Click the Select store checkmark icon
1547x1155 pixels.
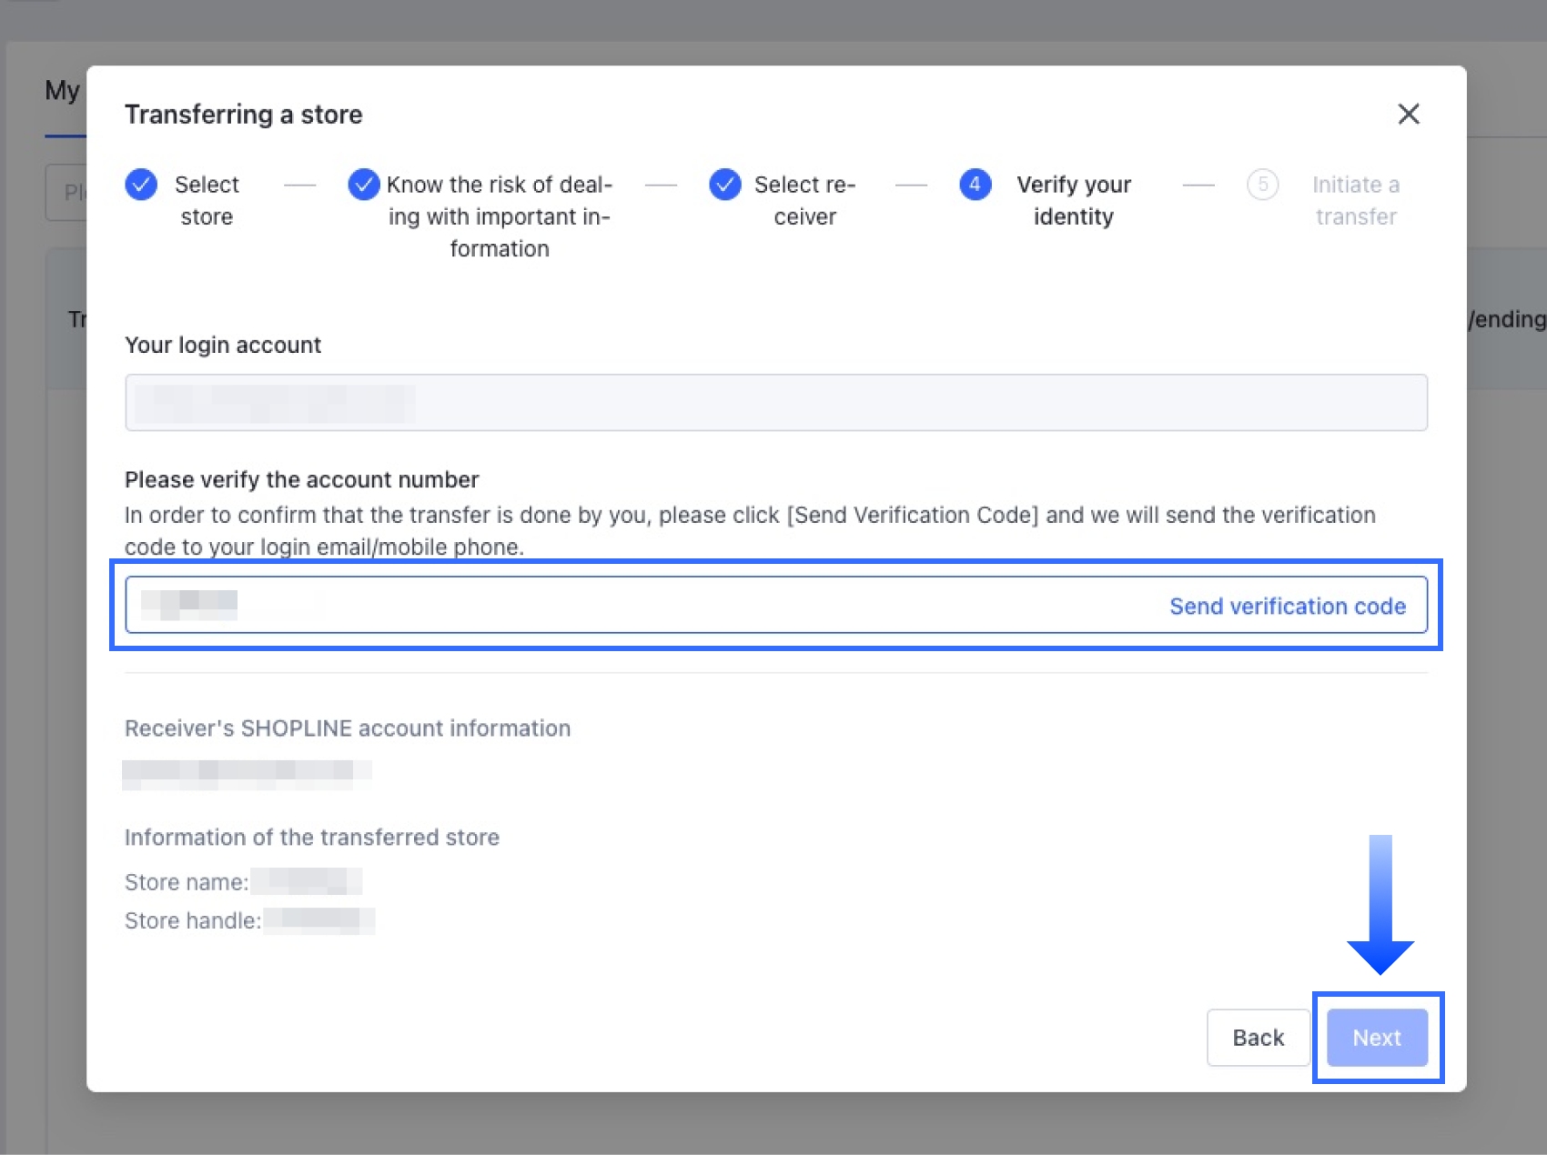(x=141, y=185)
